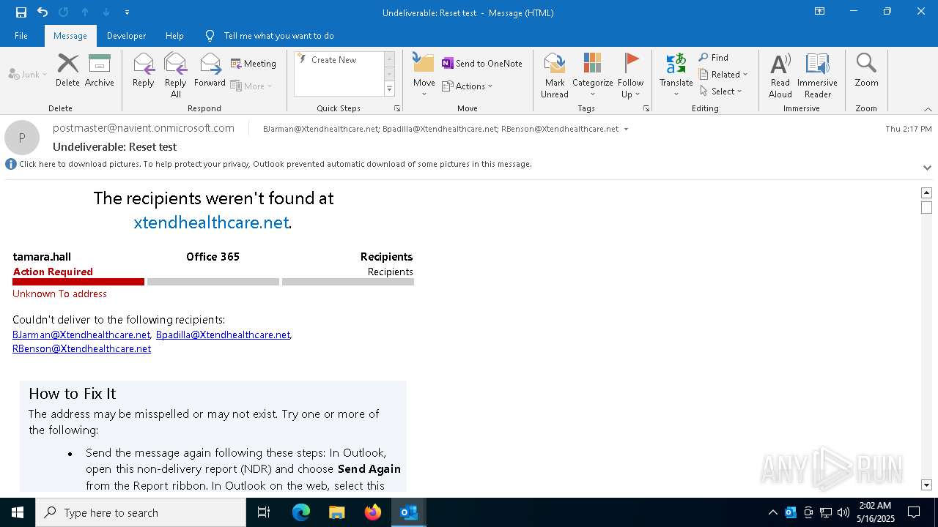Launch Firefox from taskbar
The image size is (938, 527).
click(372, 512)
